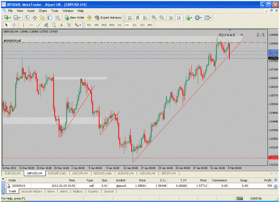Click the red 1.52587 price level label

[x=273, y=158]
